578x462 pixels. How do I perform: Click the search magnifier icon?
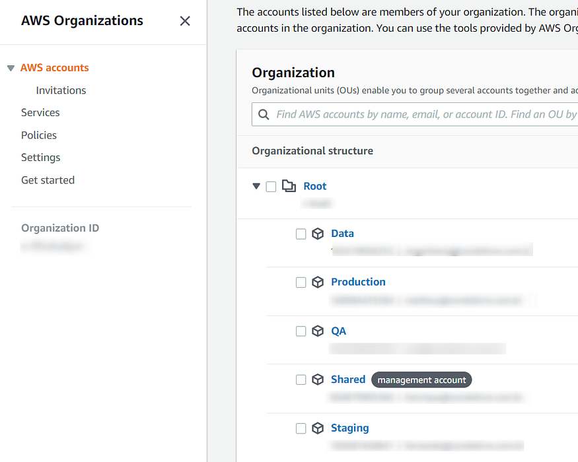tap(264, 115)
